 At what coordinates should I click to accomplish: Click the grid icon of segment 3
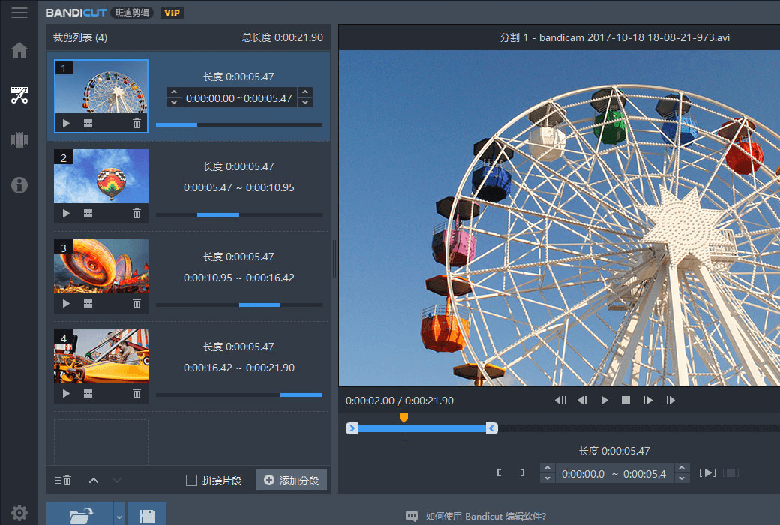coord(88,304)
